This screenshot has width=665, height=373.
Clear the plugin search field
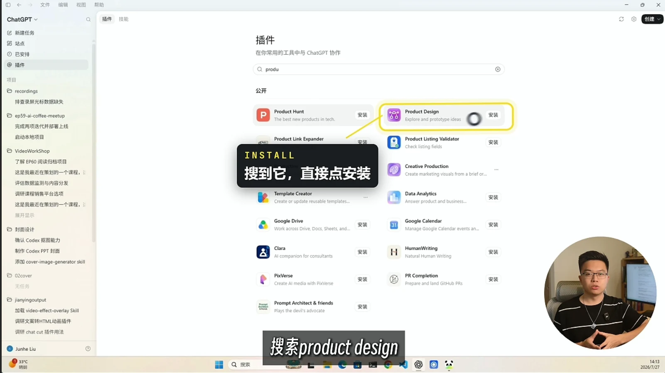pos(498,69)
